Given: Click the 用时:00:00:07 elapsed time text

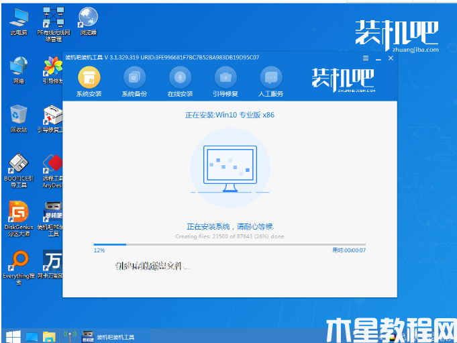Looking at the screenshot, I should coord(349,250).
